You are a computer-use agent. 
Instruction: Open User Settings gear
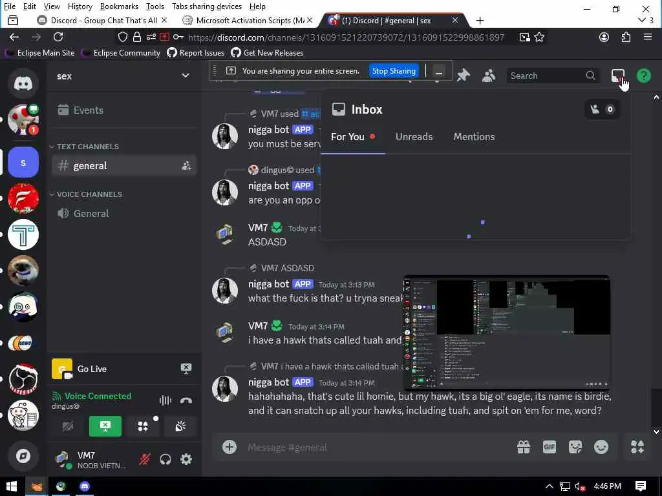point(186,459)
